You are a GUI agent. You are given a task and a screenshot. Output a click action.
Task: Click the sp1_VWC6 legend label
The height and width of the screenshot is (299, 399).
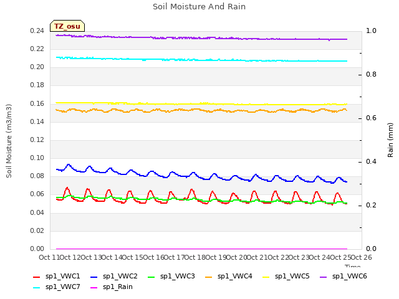[x=349, y=276]
